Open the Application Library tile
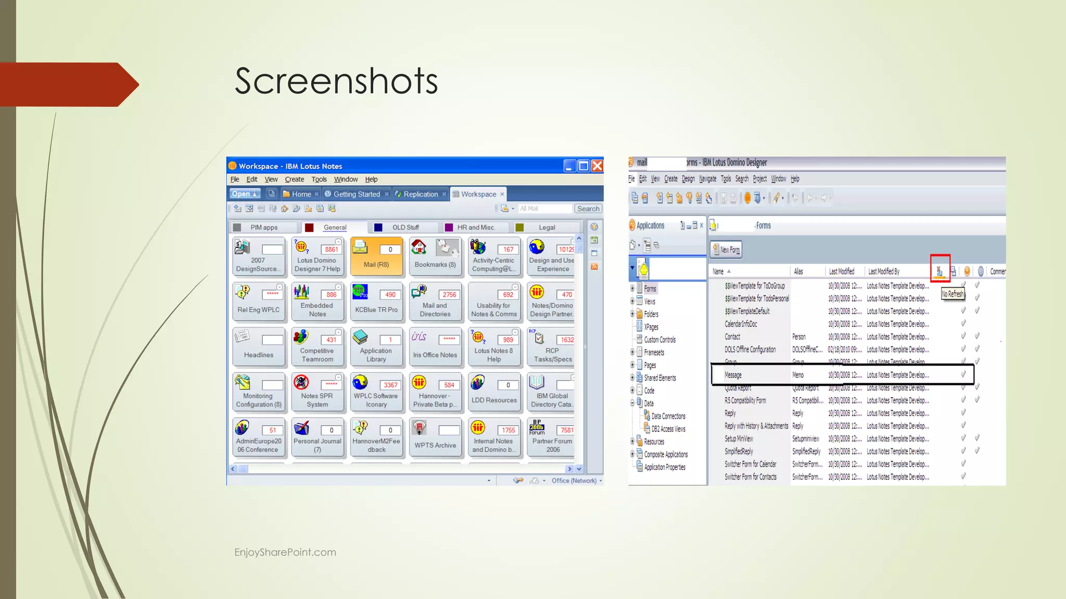The width and height of the screenshot is (1066, 599). pyautogui.click(x=376, y=346)
